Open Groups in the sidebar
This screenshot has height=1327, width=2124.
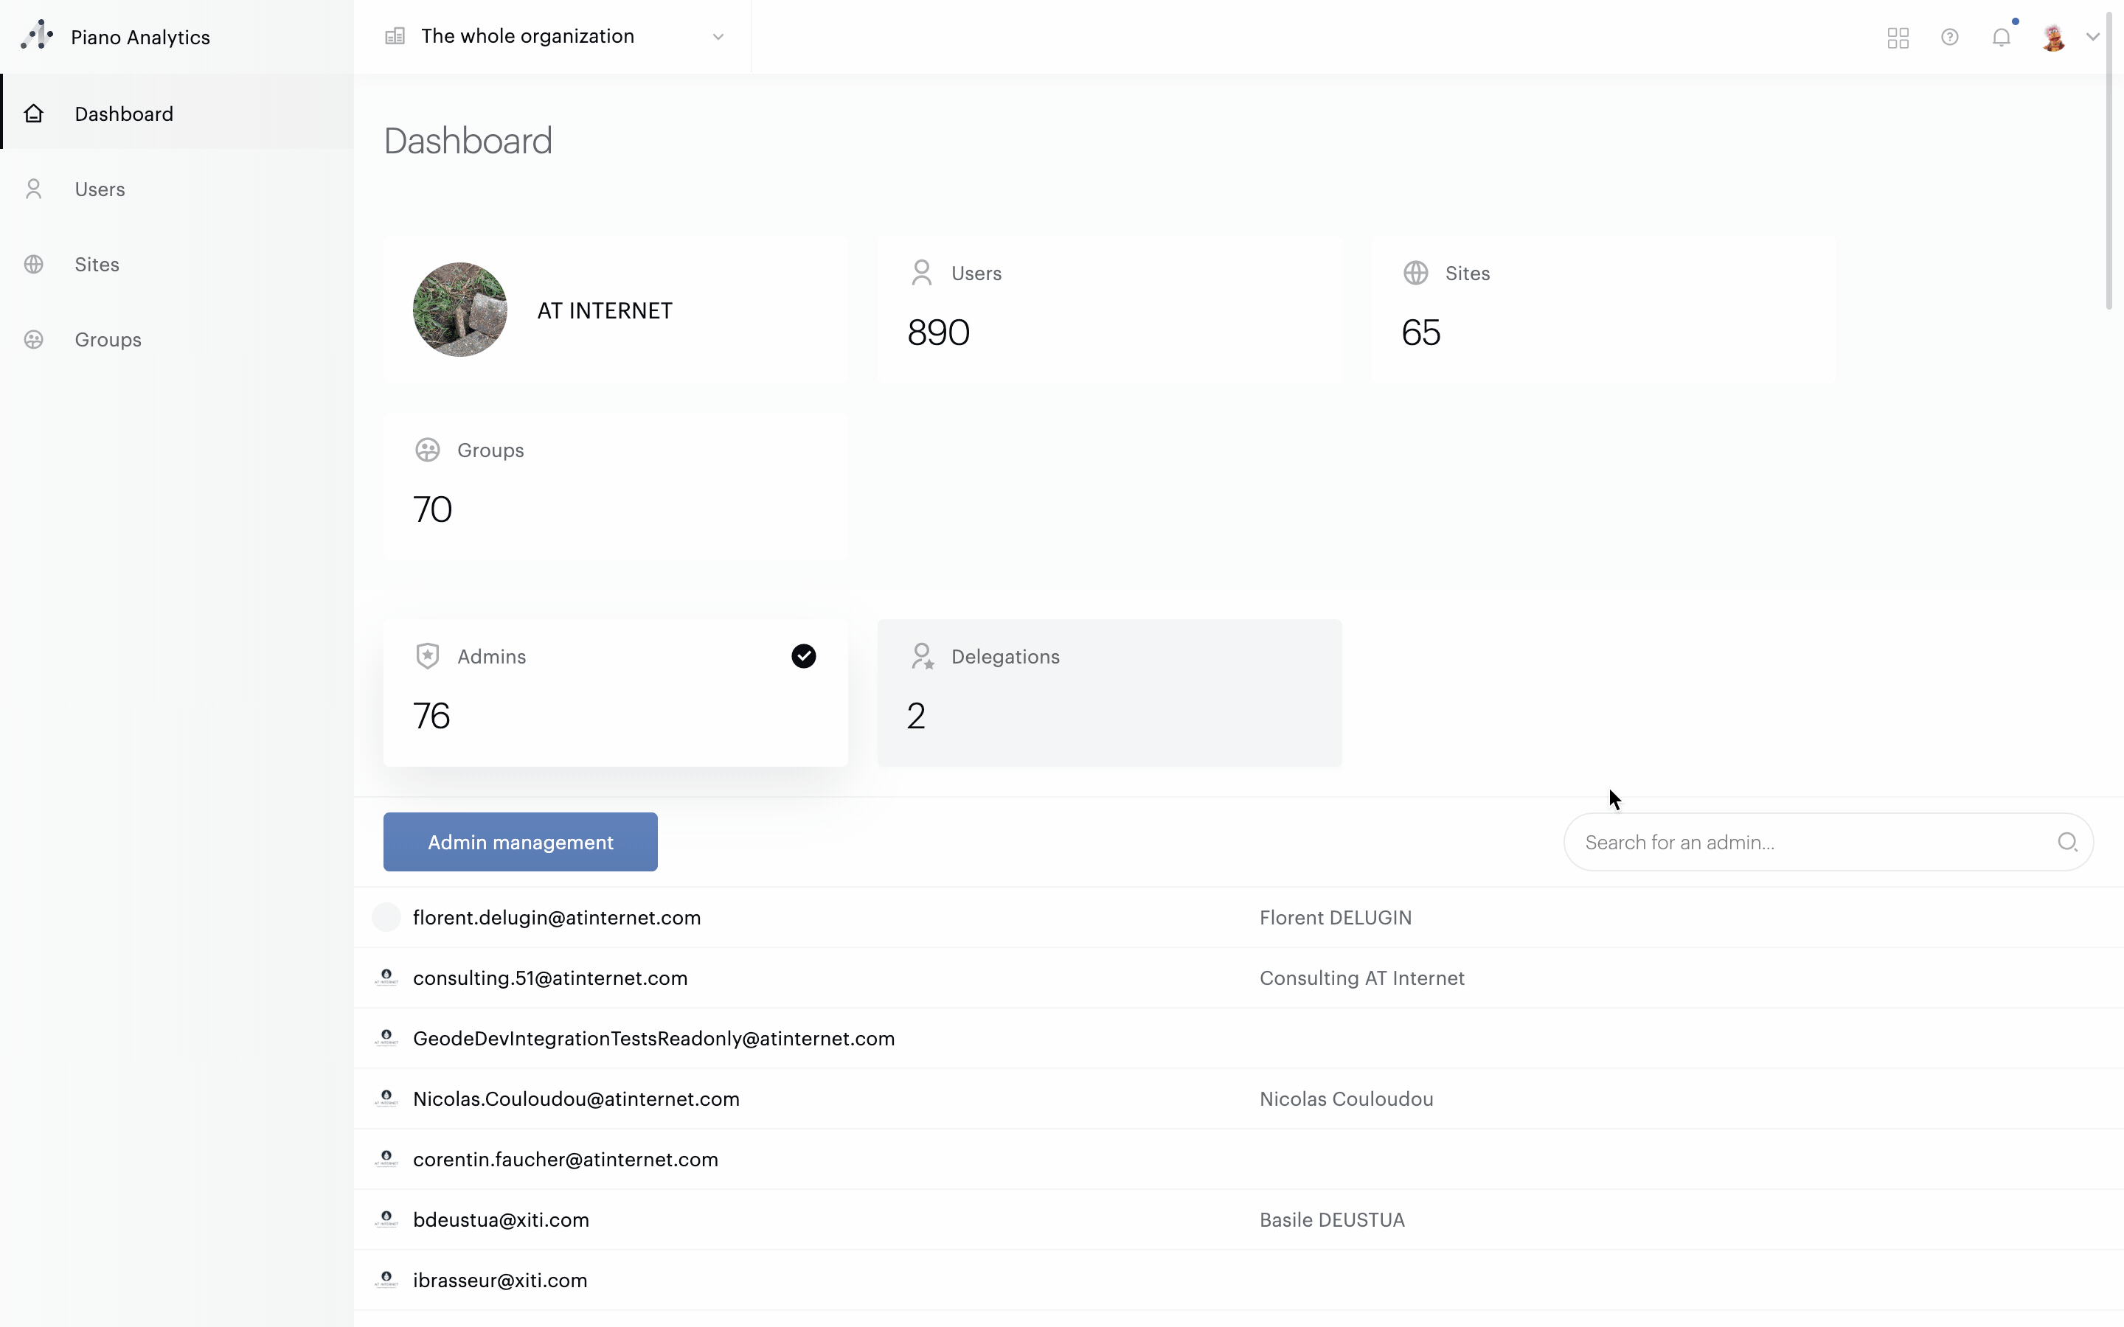click(107, 340)
